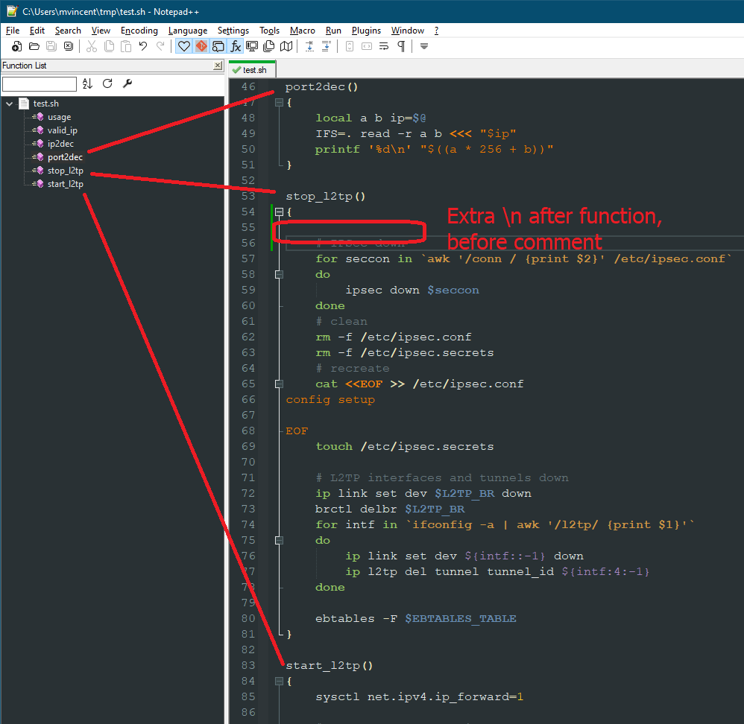The image size is (744, 724).
Task: Click the Redo arrow icon
Action: [x=160, y=46]
